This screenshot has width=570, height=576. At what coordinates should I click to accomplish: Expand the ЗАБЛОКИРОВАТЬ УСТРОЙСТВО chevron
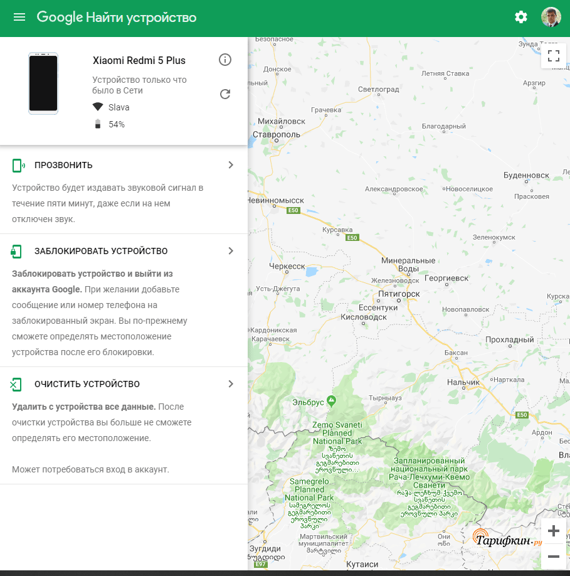[x=231, y=251]
